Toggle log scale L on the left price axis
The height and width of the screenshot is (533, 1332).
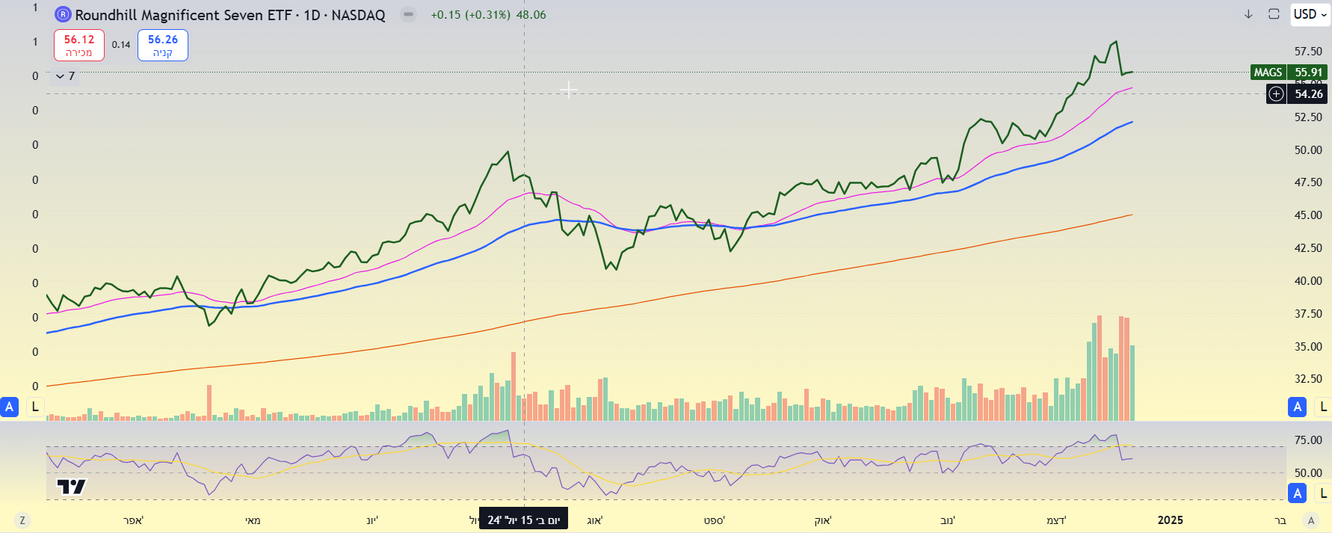(34, 407)
